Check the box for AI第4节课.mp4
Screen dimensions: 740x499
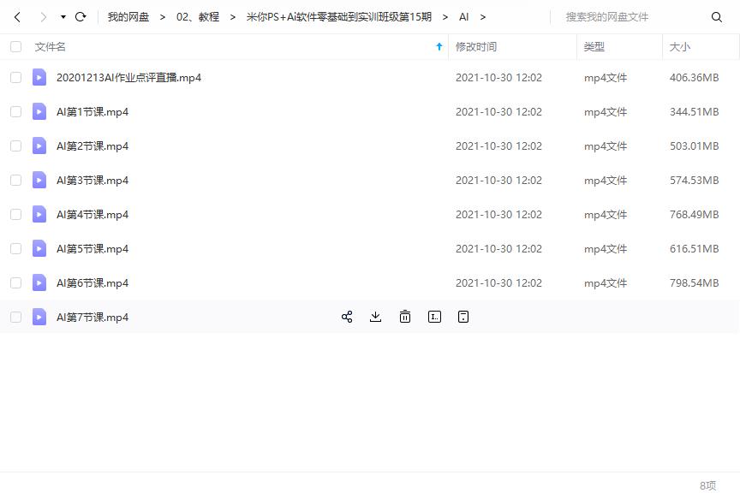(16, 214)
